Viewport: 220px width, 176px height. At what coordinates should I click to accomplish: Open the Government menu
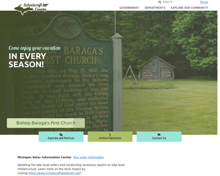pyautogui.click(x=129, y=8)
